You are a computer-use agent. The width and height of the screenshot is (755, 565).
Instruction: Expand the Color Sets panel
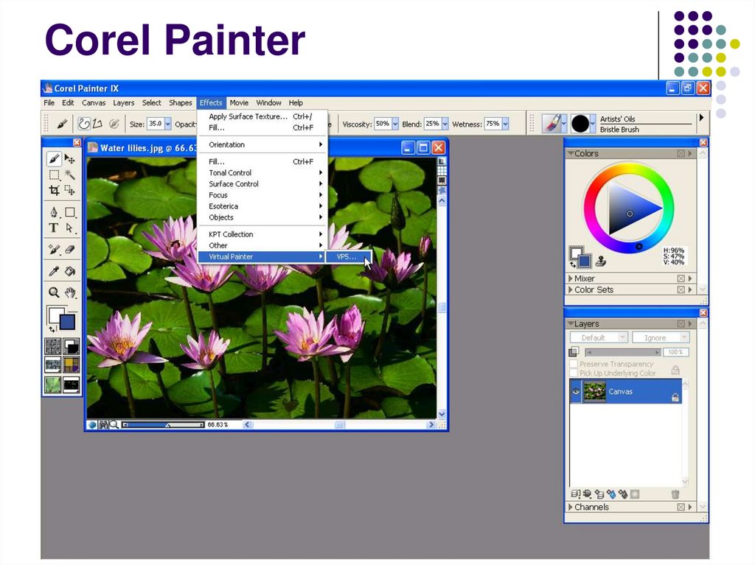tap(570, 289)
